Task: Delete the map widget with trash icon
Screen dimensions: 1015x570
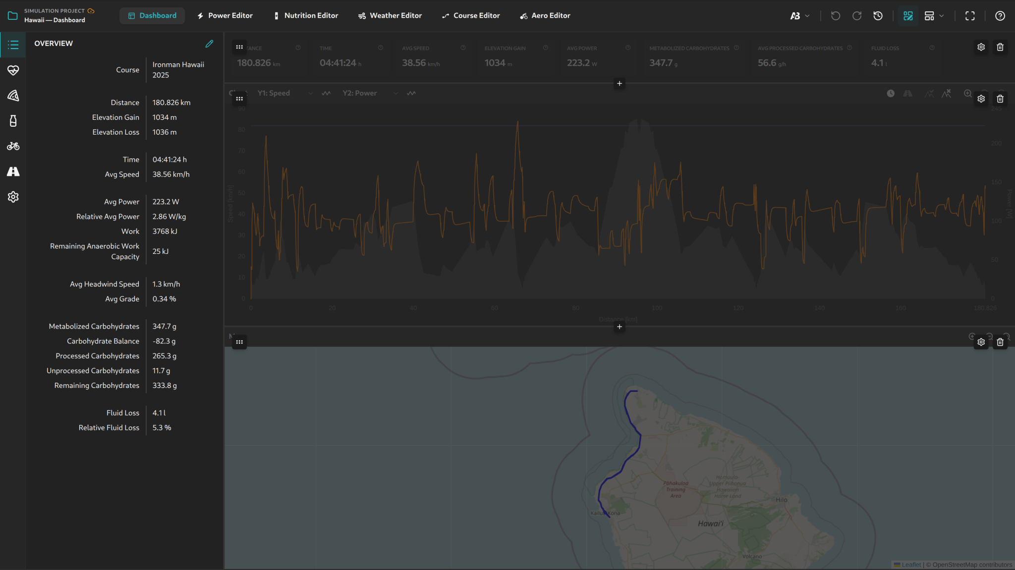Action: tap(1000, 342)
